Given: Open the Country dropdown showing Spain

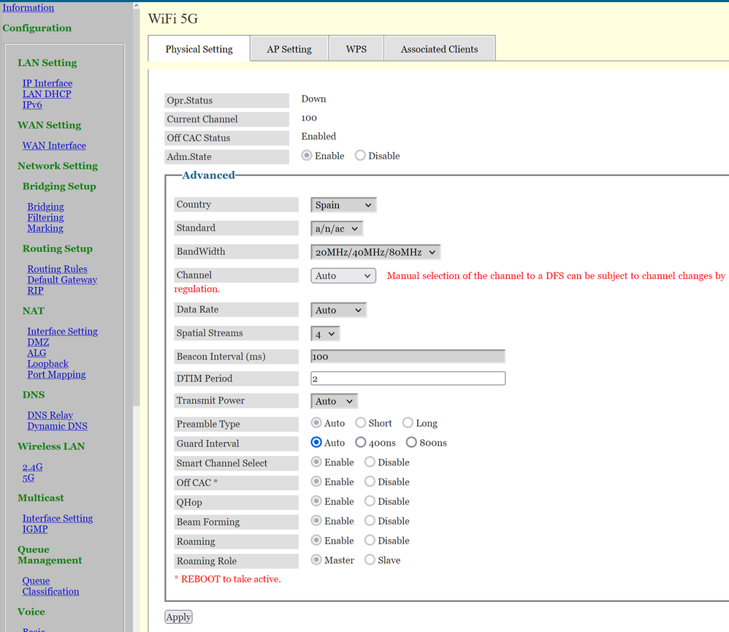Looking at the screenshot, I should [x=343, y=205].
